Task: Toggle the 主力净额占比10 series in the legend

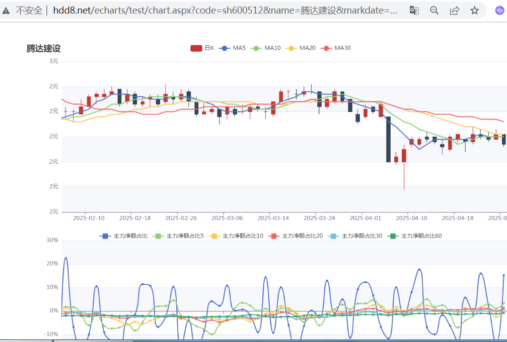Action: [236, 236]
